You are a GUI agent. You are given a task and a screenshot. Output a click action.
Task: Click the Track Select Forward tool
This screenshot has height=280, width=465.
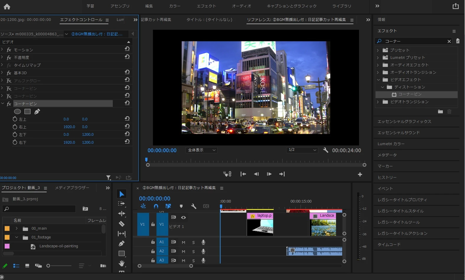pos(122,203)
